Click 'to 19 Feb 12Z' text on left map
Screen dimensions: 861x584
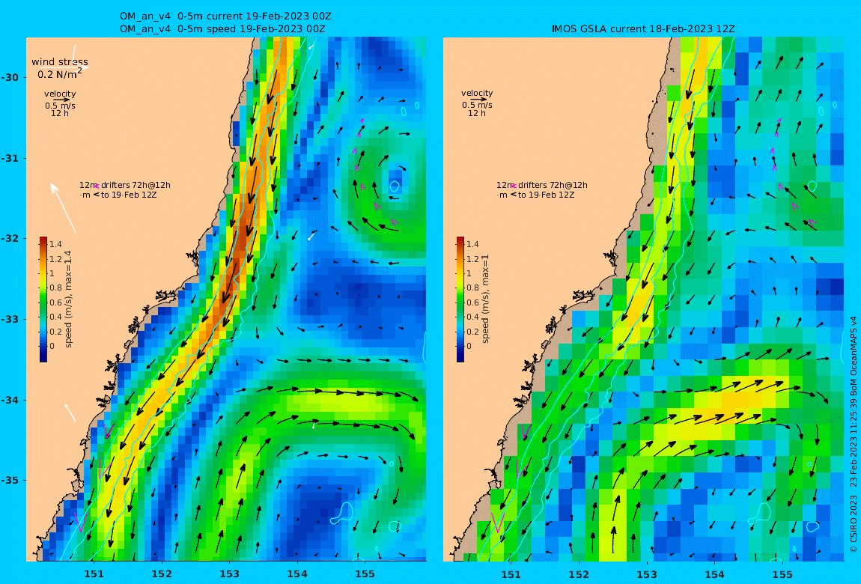(x=129, y=195)
